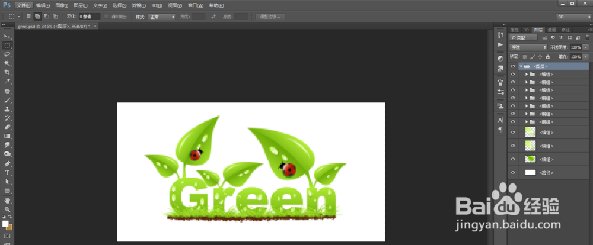Open the Adjustments panel icon
Image resolution: width=593 pixels, height=245 pixels.
(500, 59)
